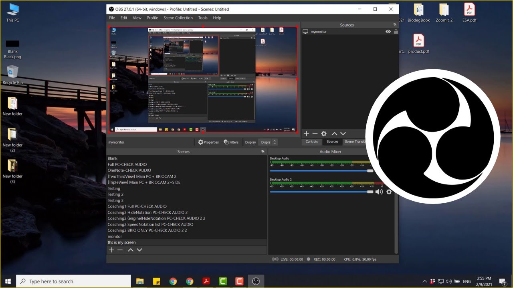Viewport: 513px width, 288px height.
Task: Select the Testing 2 scene
Action: 186,194
